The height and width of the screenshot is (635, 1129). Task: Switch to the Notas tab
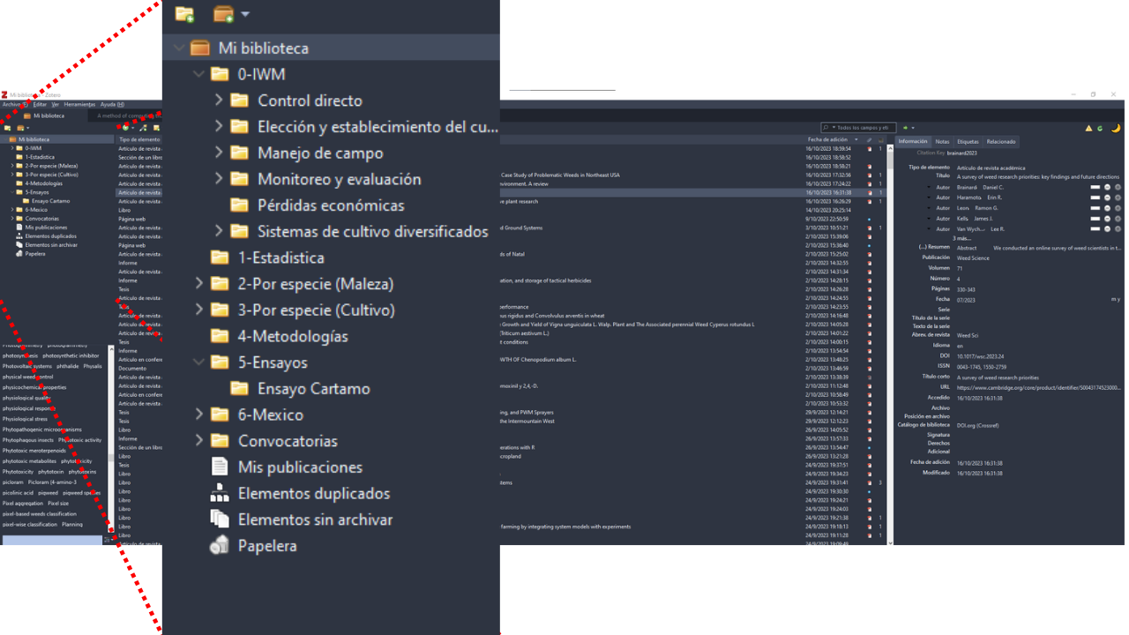(942, 141)
